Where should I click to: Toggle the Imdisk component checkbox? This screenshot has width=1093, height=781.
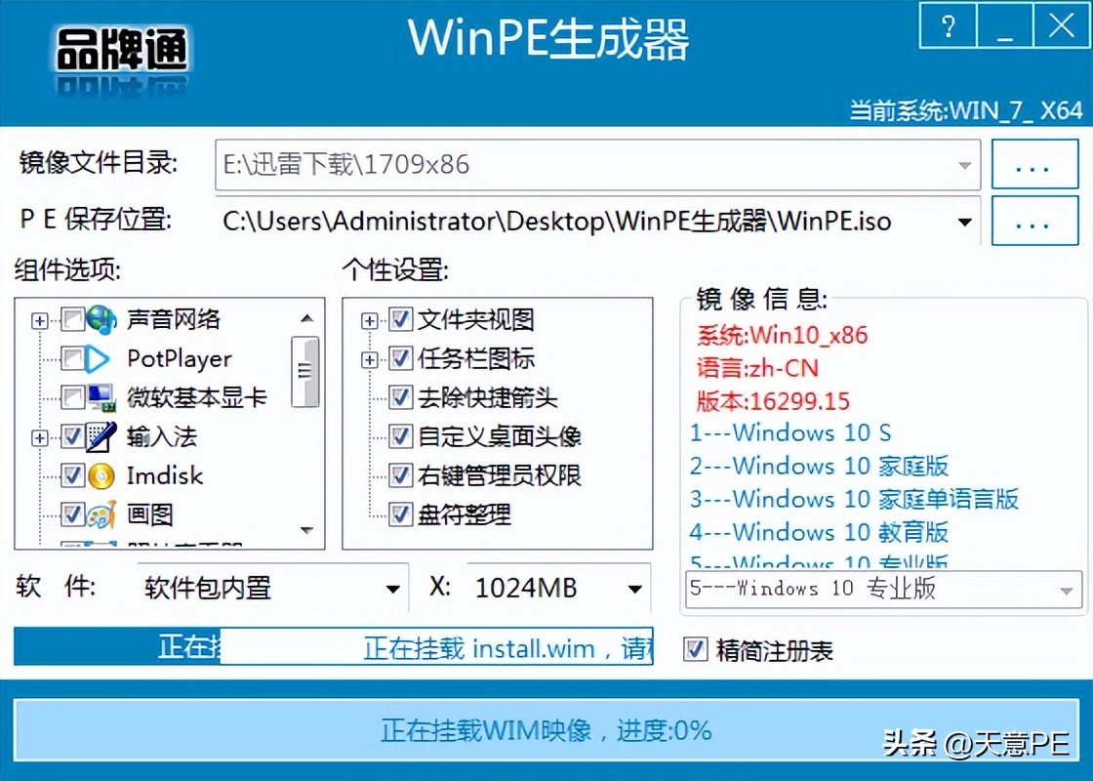73,475
